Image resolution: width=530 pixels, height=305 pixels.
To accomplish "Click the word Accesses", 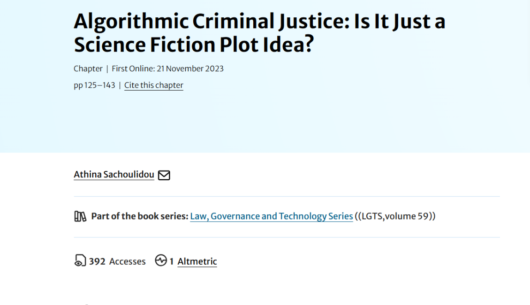I will 128,261.
